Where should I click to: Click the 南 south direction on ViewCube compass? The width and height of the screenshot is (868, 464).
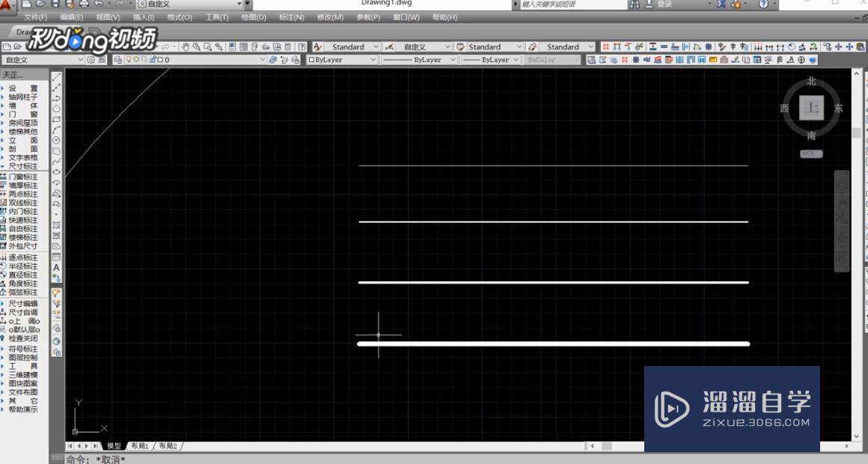(811, 135)
